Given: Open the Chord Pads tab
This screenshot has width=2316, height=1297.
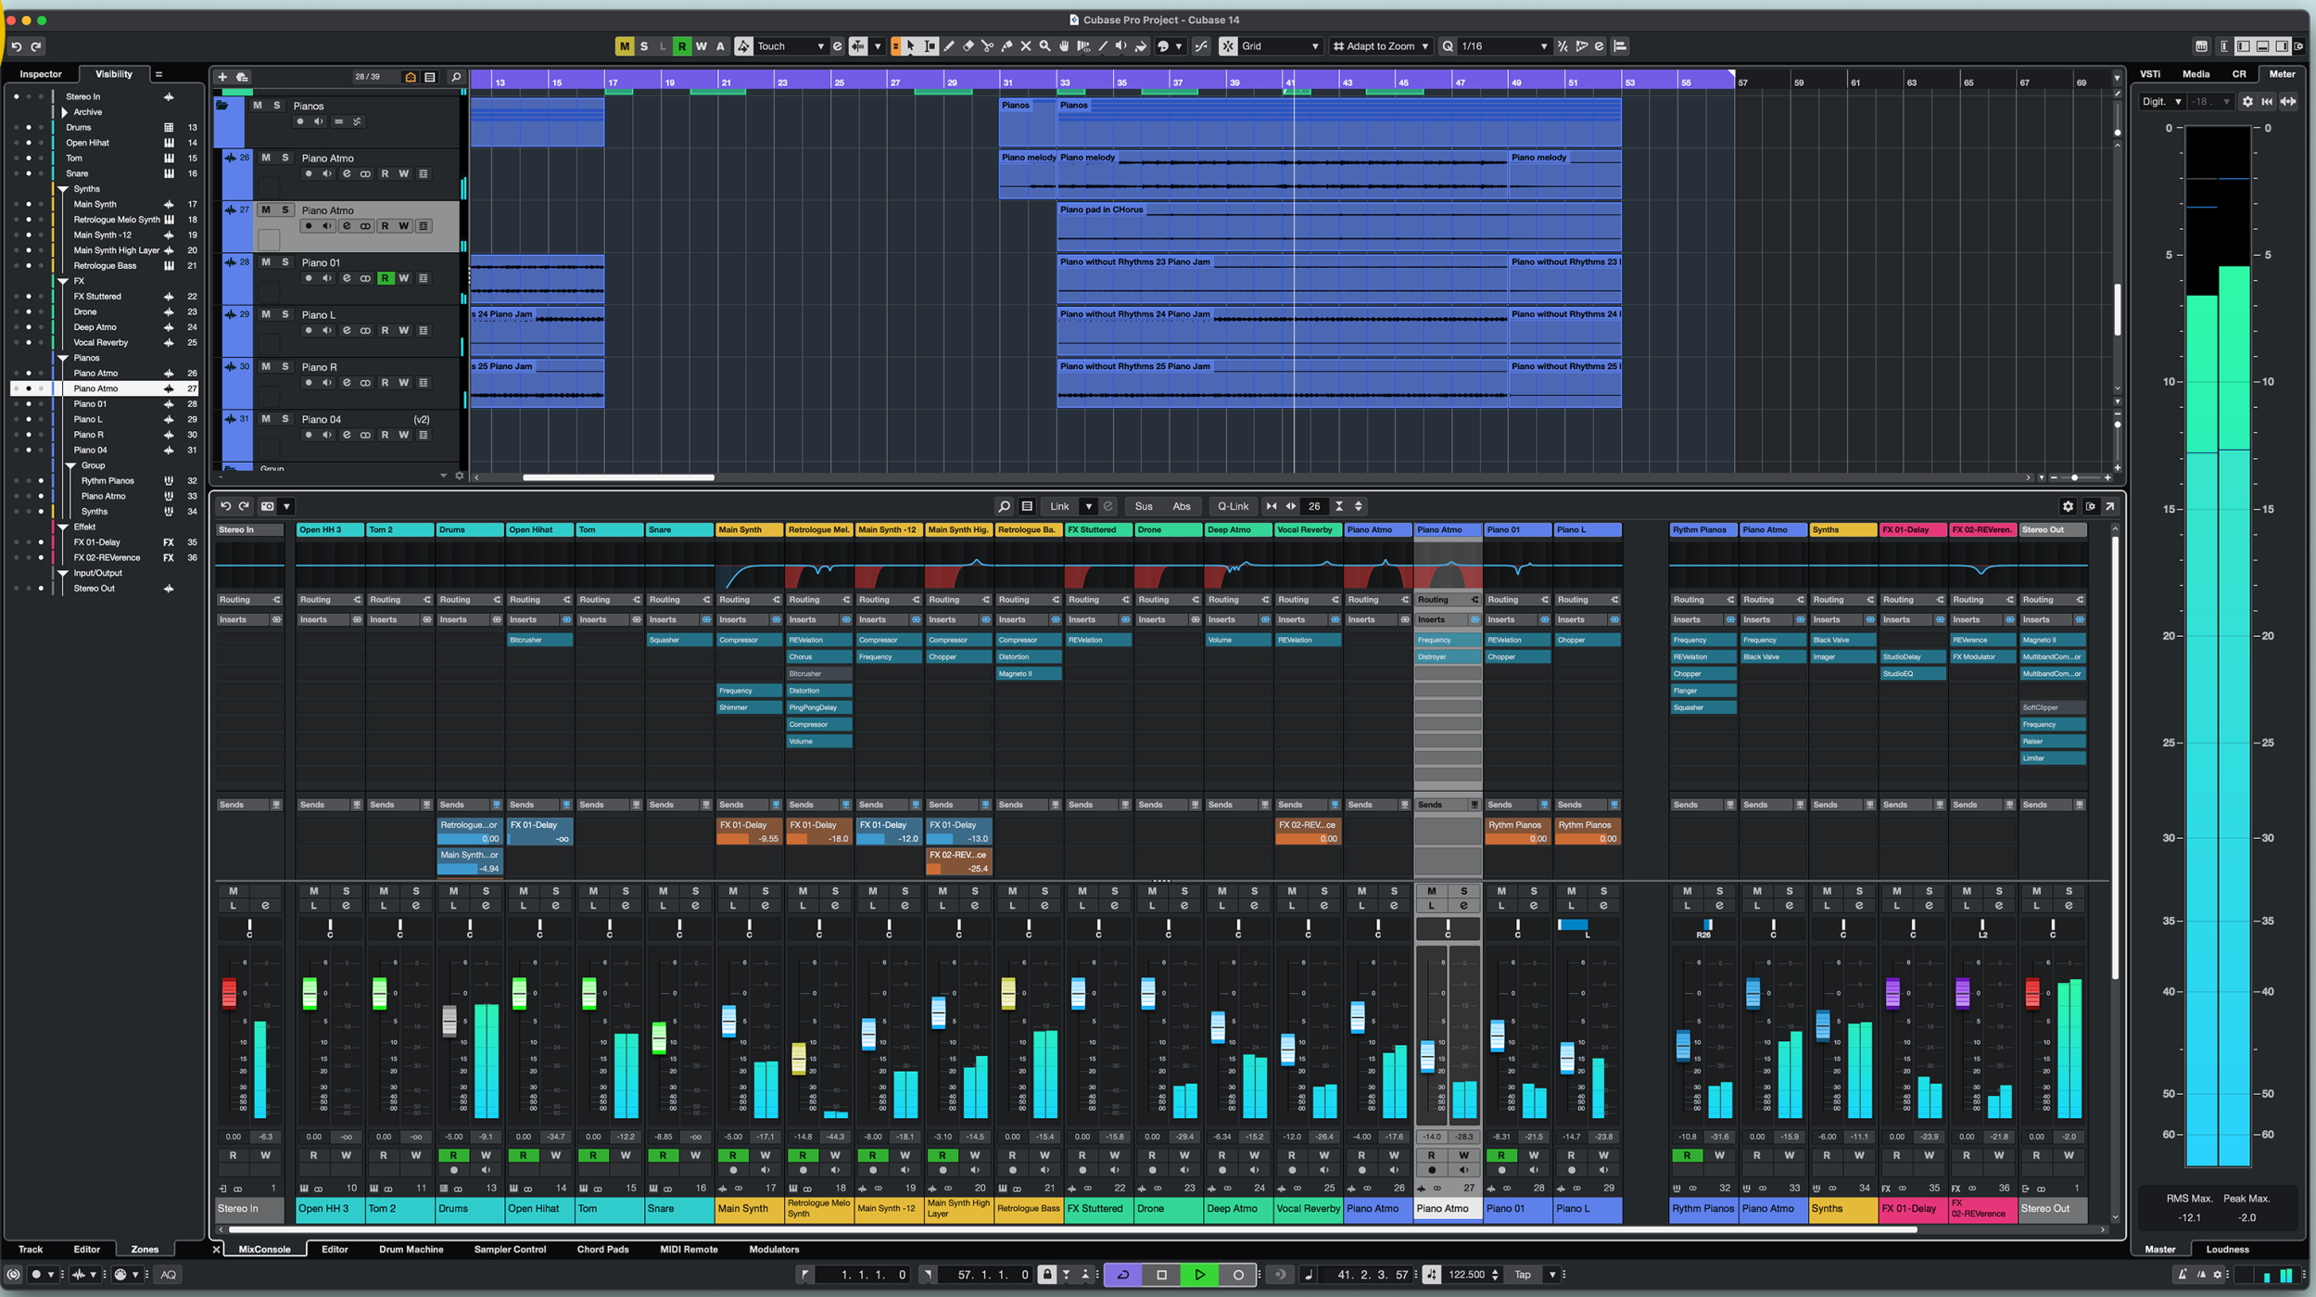Looking at the screenshot, I should (x=602, y=1249).
